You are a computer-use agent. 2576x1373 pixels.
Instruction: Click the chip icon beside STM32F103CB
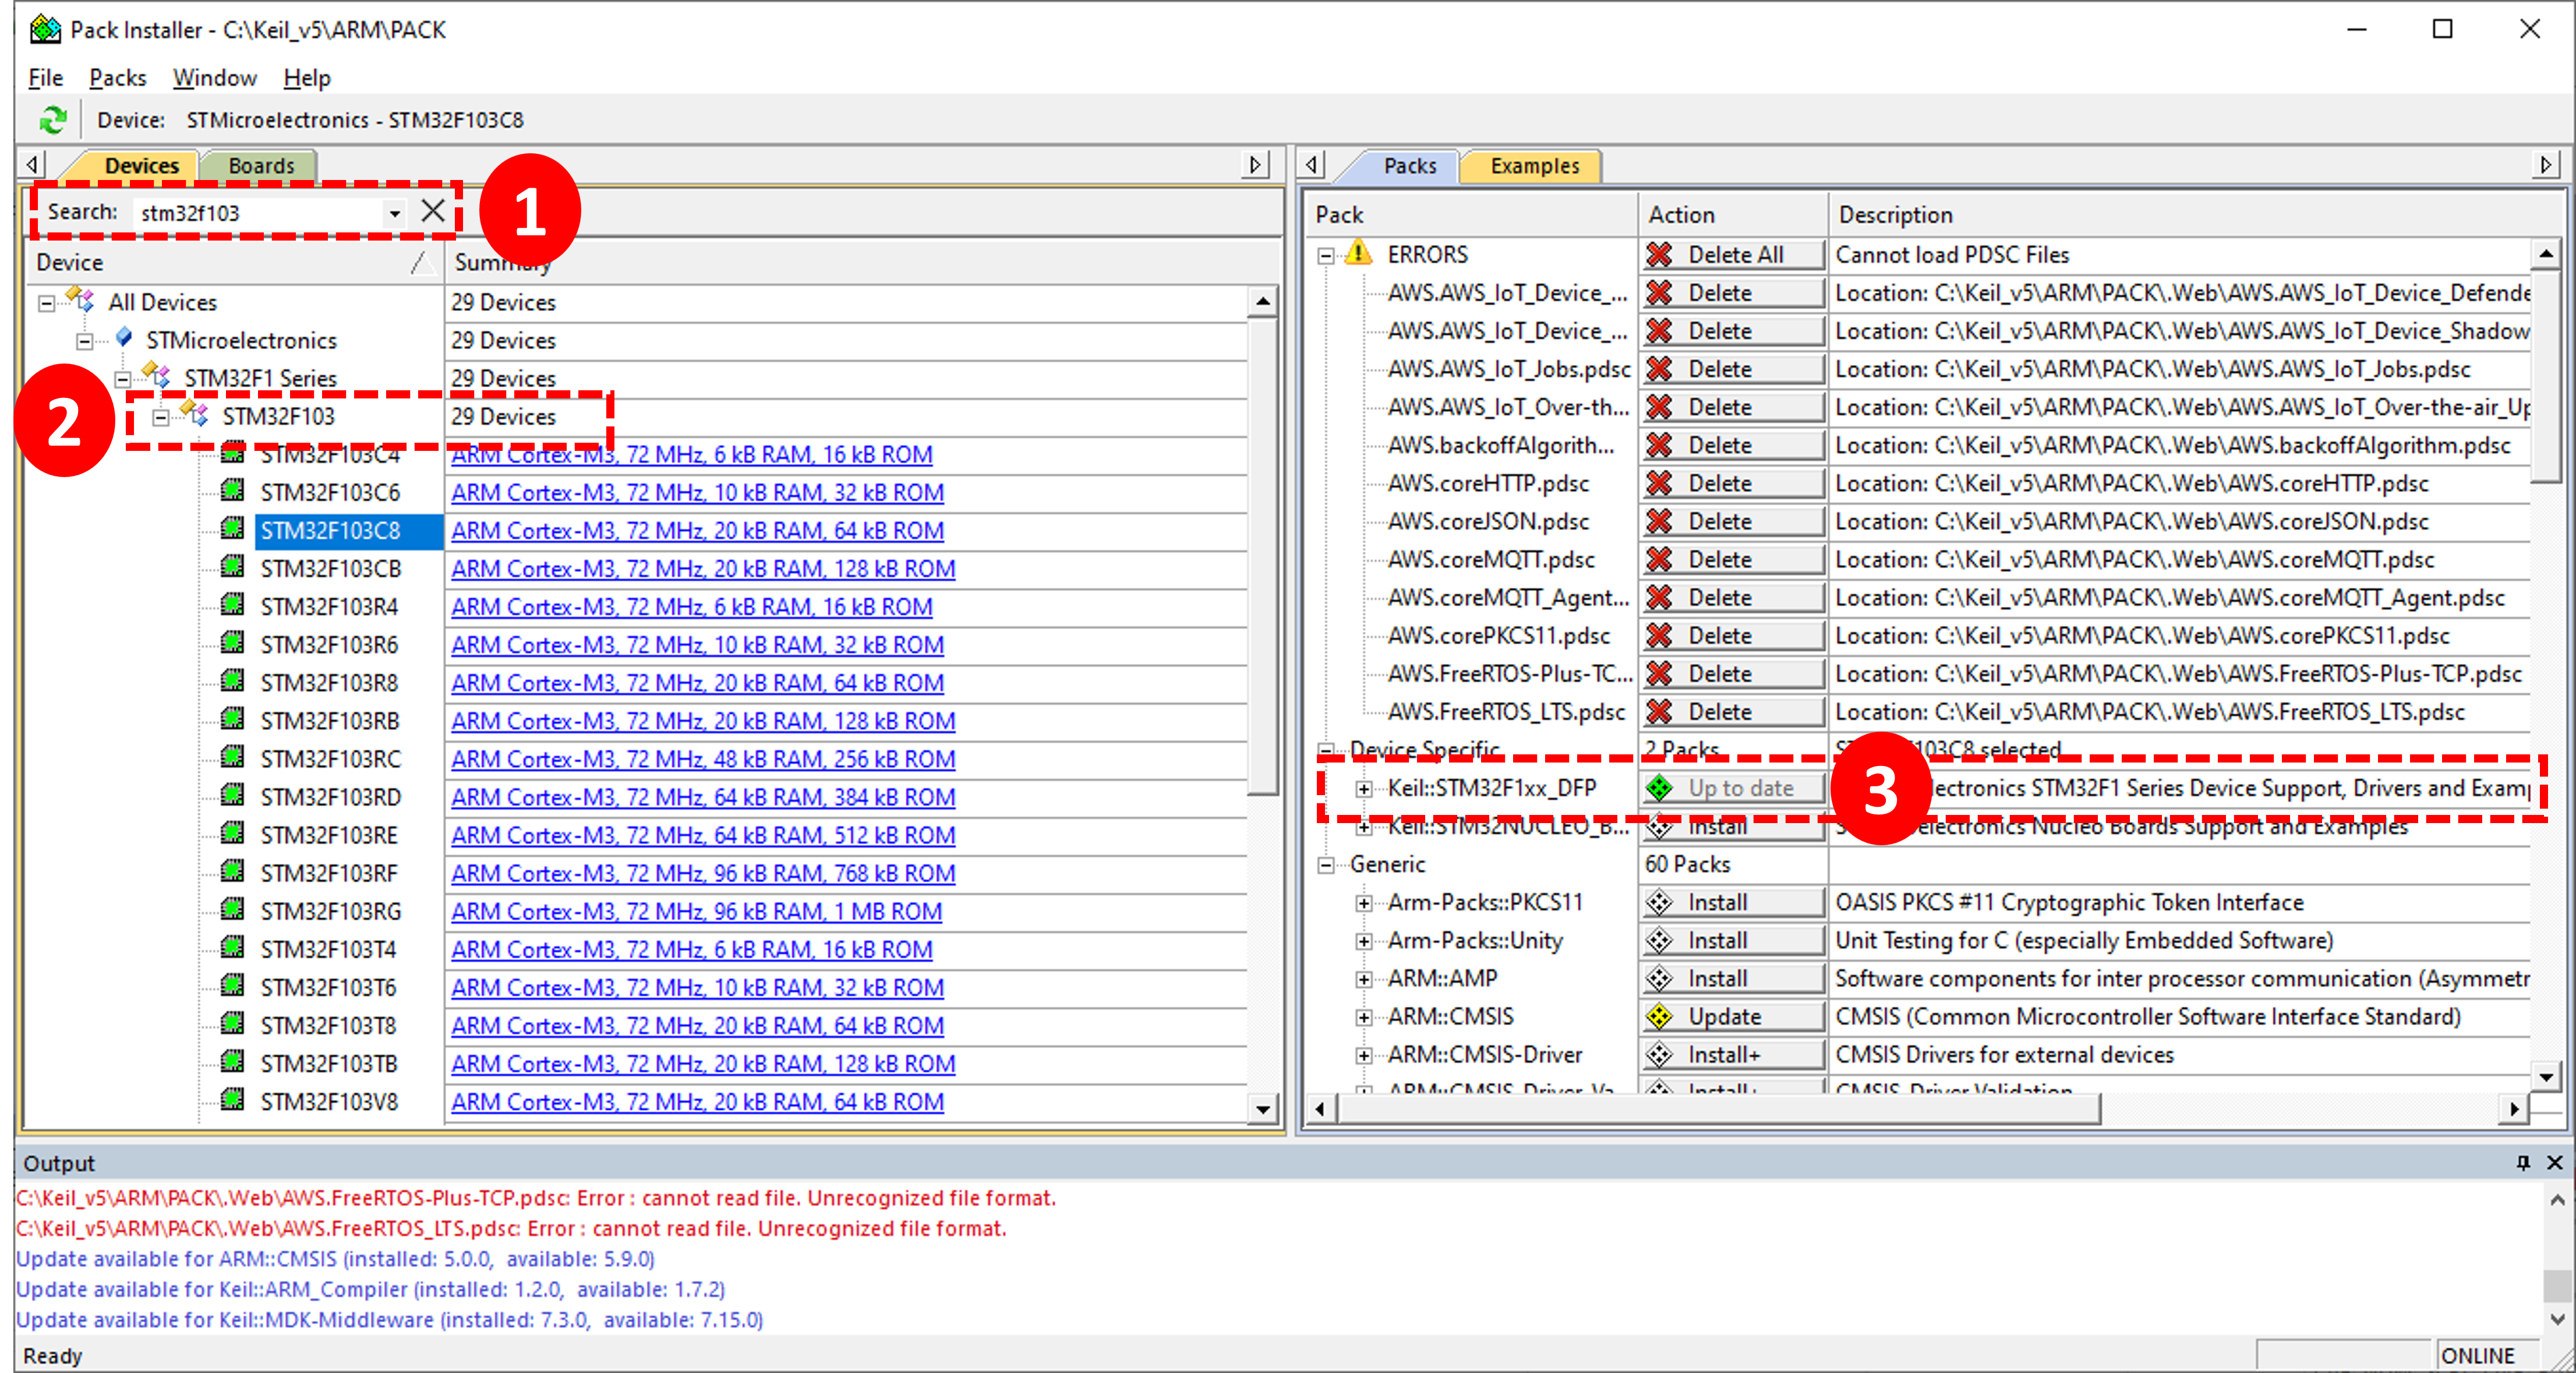(x=232, y=567)
